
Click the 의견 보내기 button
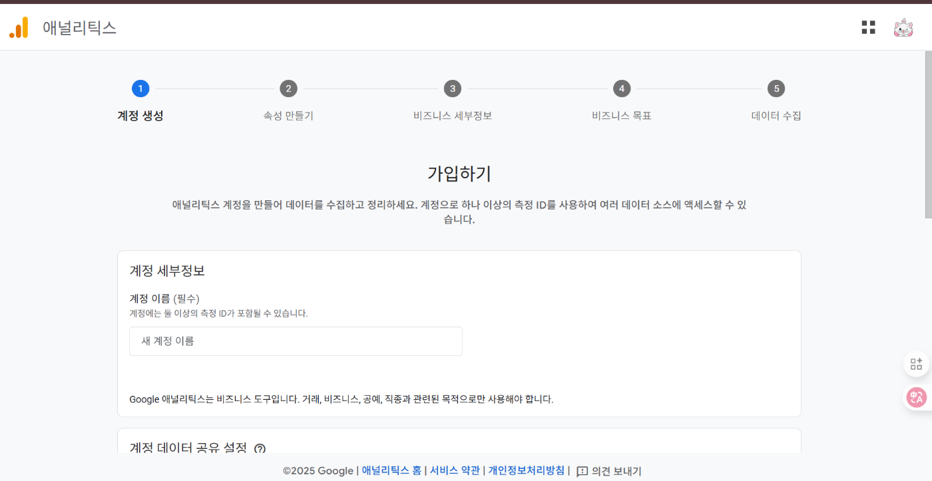point(608,471)
